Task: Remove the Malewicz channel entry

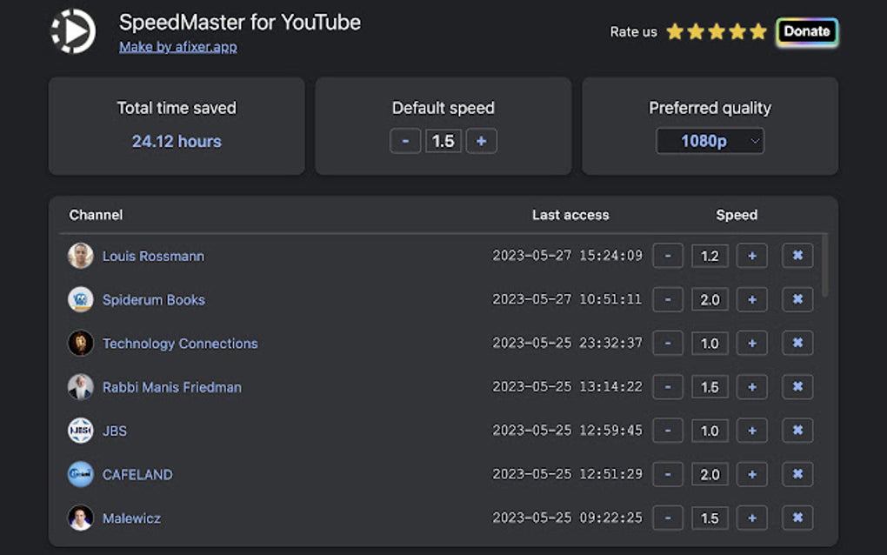Action: coord(797,518)
